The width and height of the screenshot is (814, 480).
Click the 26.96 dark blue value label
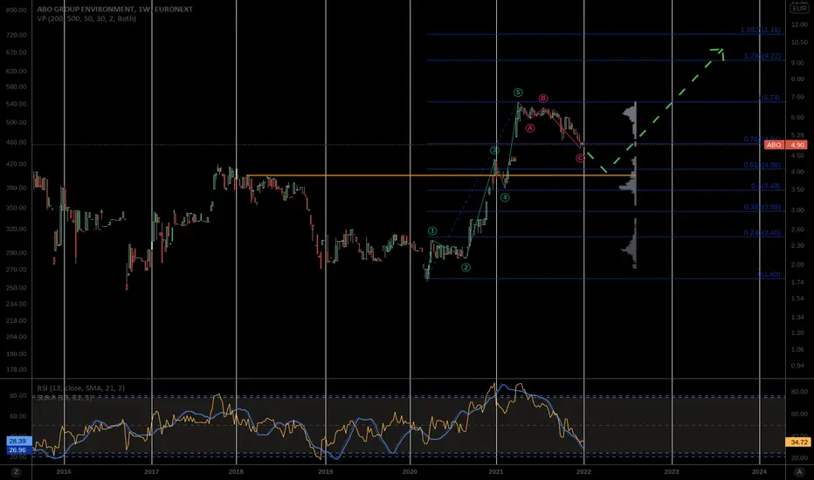17,450
